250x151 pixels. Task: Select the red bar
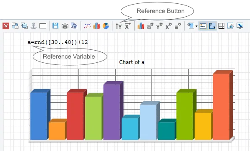click(75, 116)
